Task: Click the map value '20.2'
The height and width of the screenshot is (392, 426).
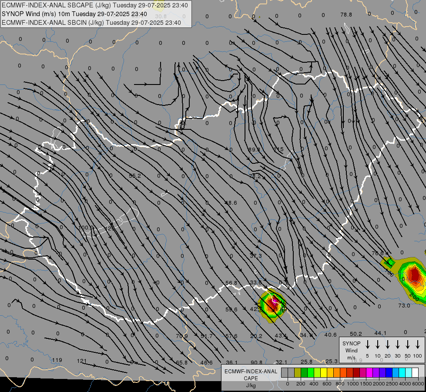Action: (256, 336)
